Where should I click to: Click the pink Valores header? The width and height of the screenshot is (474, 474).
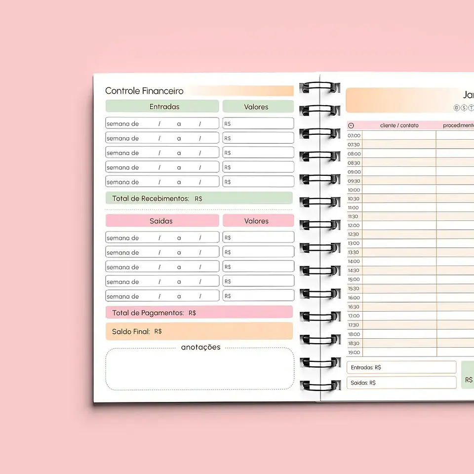tap(258, 221)
